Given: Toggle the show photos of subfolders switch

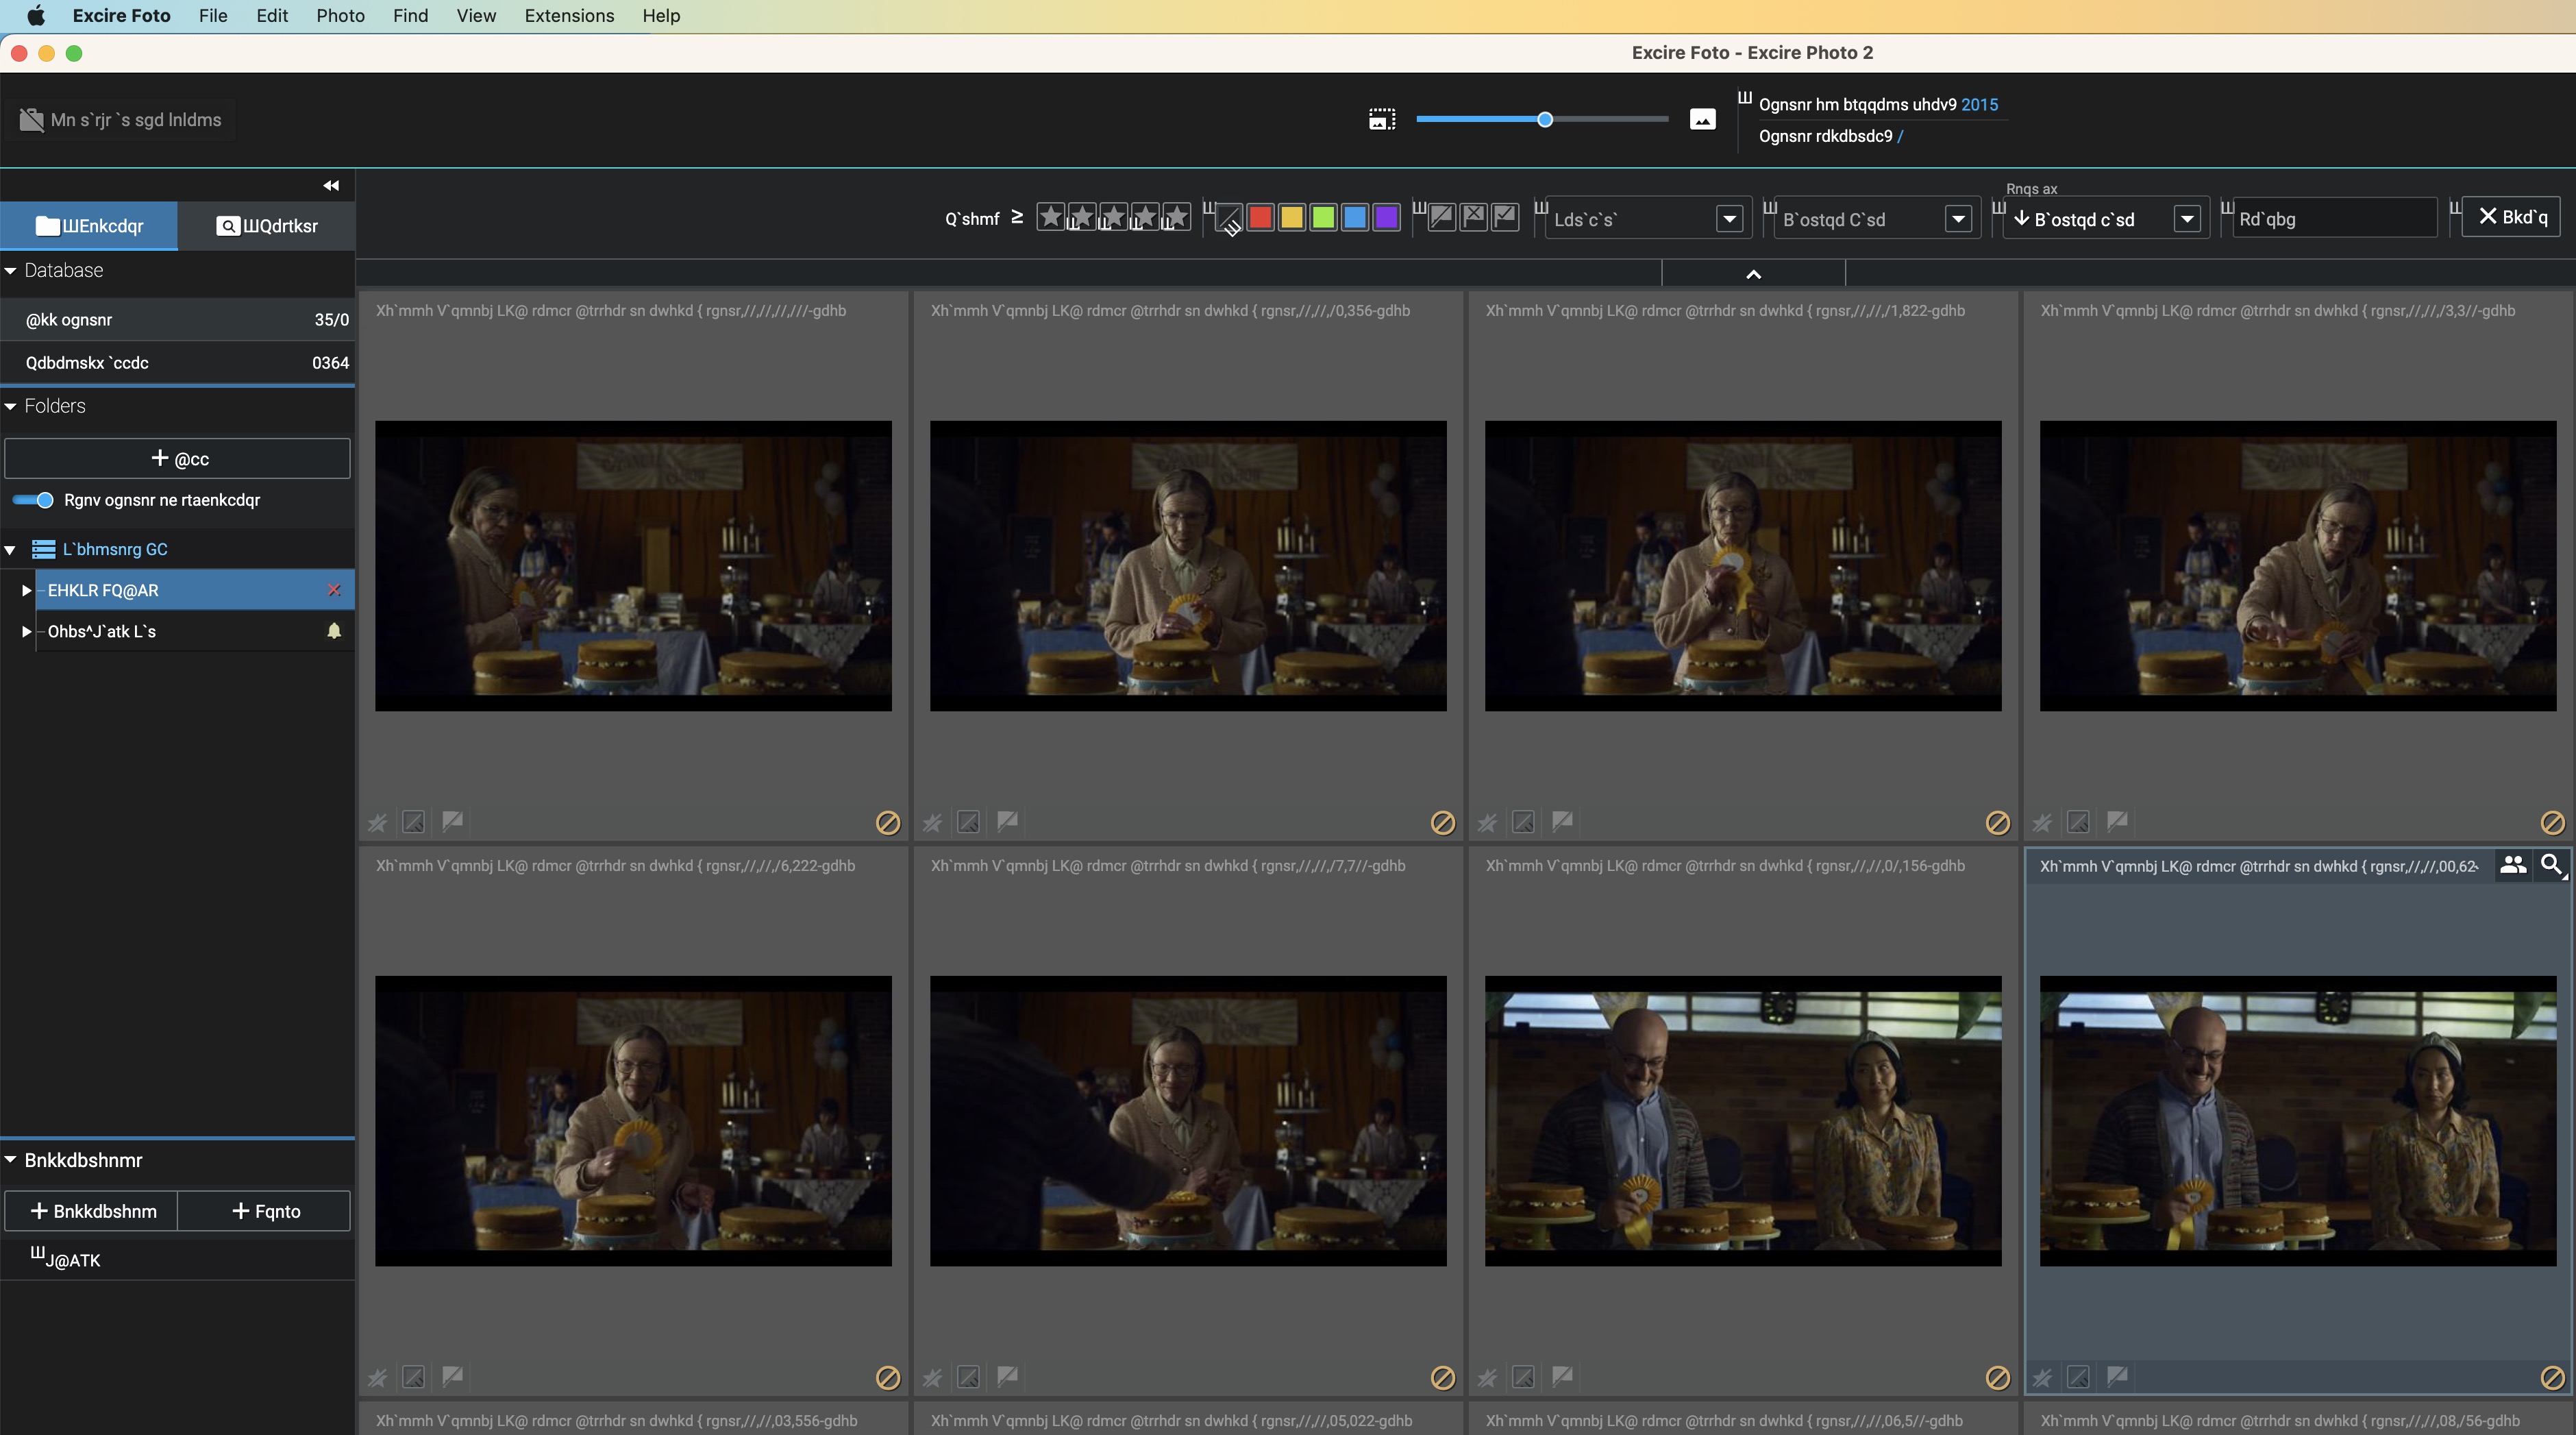Looking at the screenshot, I should click(34, 500).
